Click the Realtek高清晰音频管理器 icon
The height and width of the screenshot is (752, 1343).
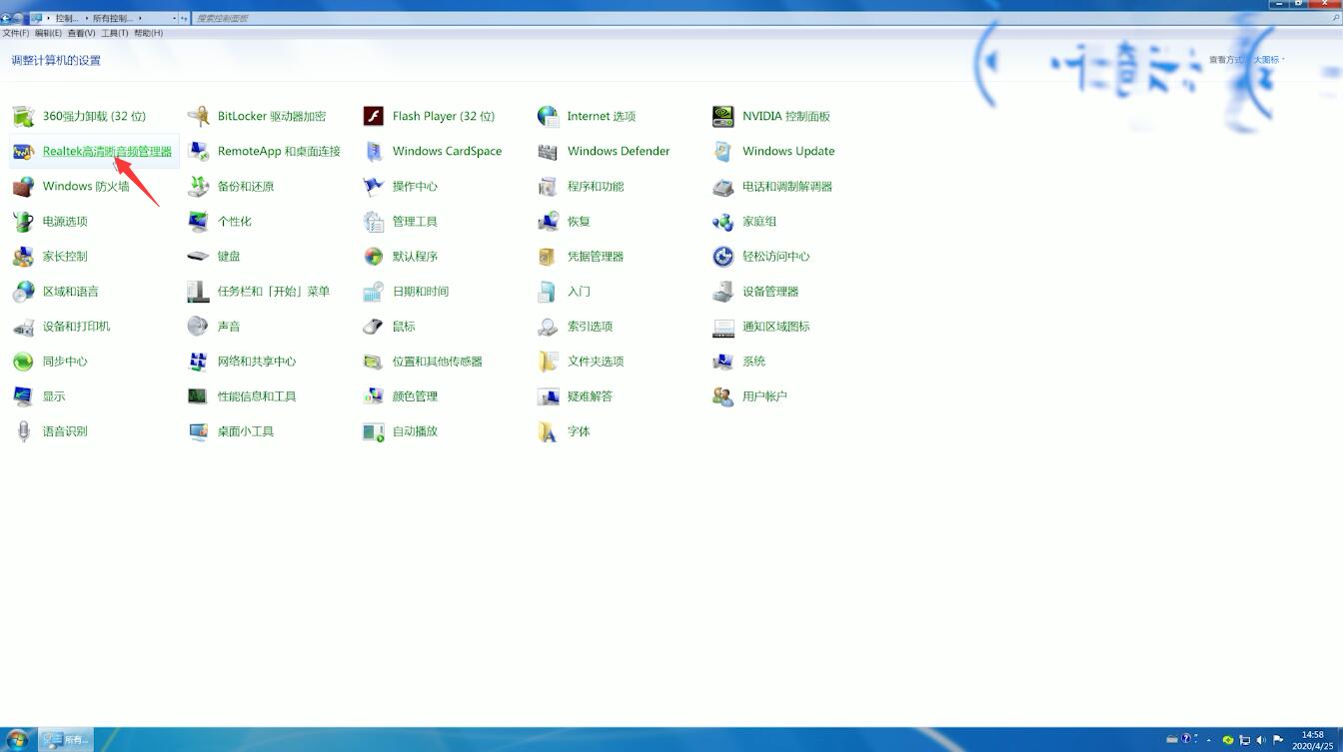tap(24, 152)
